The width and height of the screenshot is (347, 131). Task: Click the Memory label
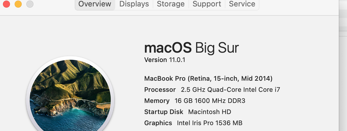(157, 101)
